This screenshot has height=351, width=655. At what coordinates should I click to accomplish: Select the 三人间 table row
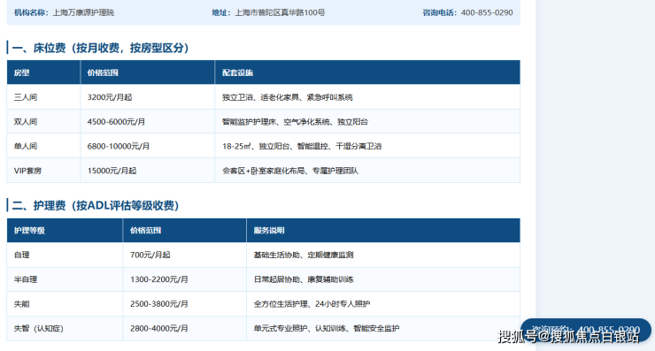pyautogui.click(x=263, y=97)
